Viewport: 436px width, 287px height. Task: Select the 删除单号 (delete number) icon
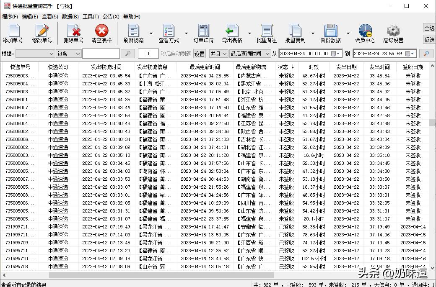(x=73, y=33)
